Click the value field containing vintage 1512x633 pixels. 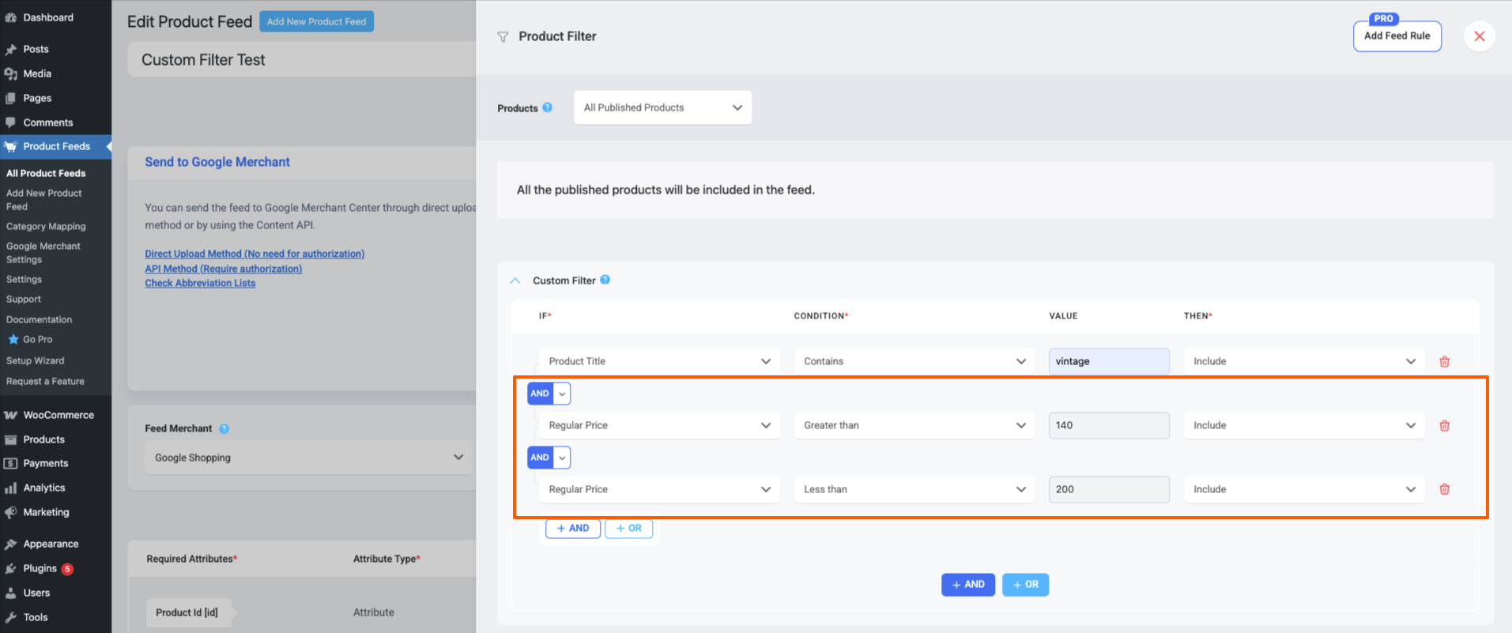[1108, 361]
